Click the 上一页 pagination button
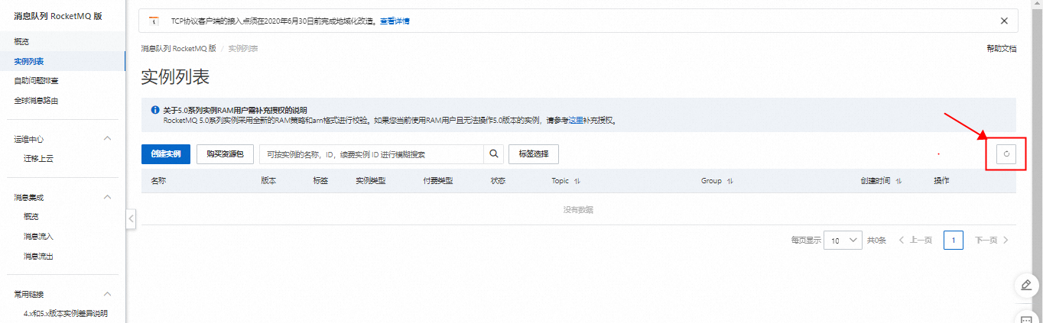This screenshot has height=323, width=1043. (x=915, y=240)
